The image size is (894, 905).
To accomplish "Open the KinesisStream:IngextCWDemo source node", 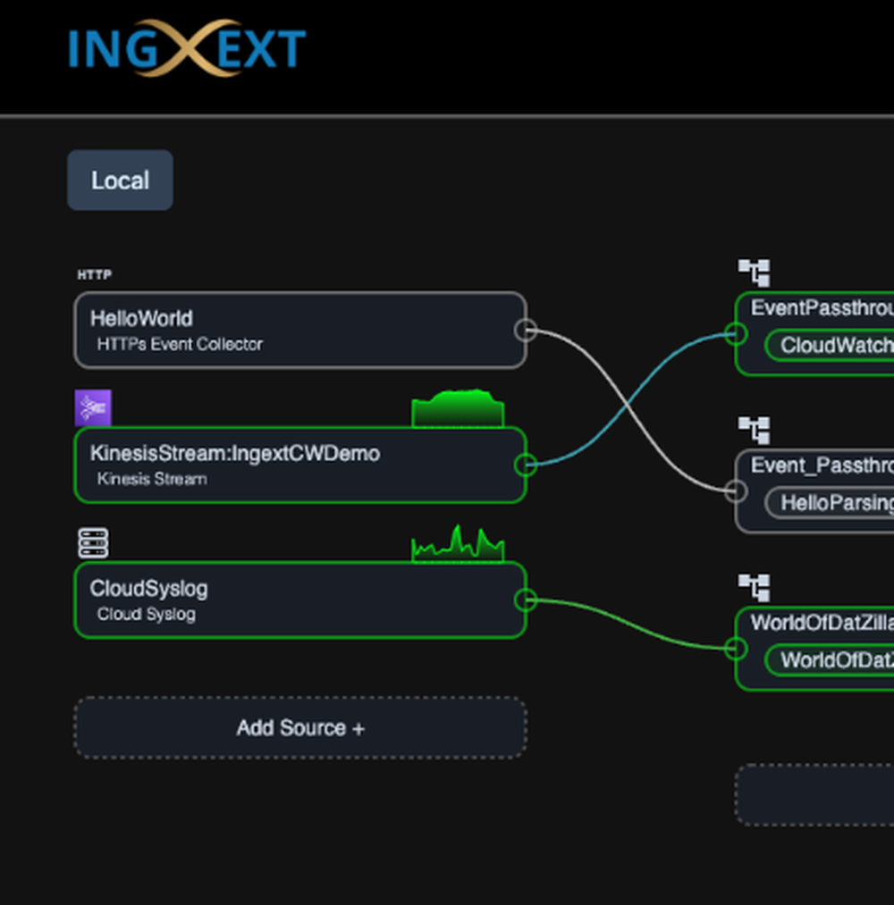I will [x=300, y=465].
